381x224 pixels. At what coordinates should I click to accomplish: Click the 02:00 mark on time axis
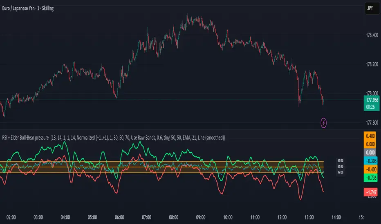[x=11, y=217]
